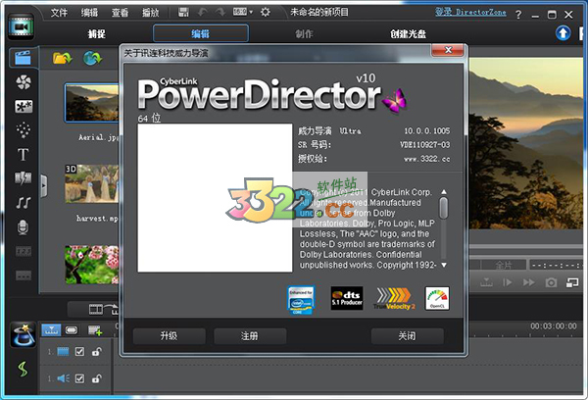The width and height of the screenshot is (588, 400).
Task: Click the preview dock/undock window icon
Action: click(572, 282)
